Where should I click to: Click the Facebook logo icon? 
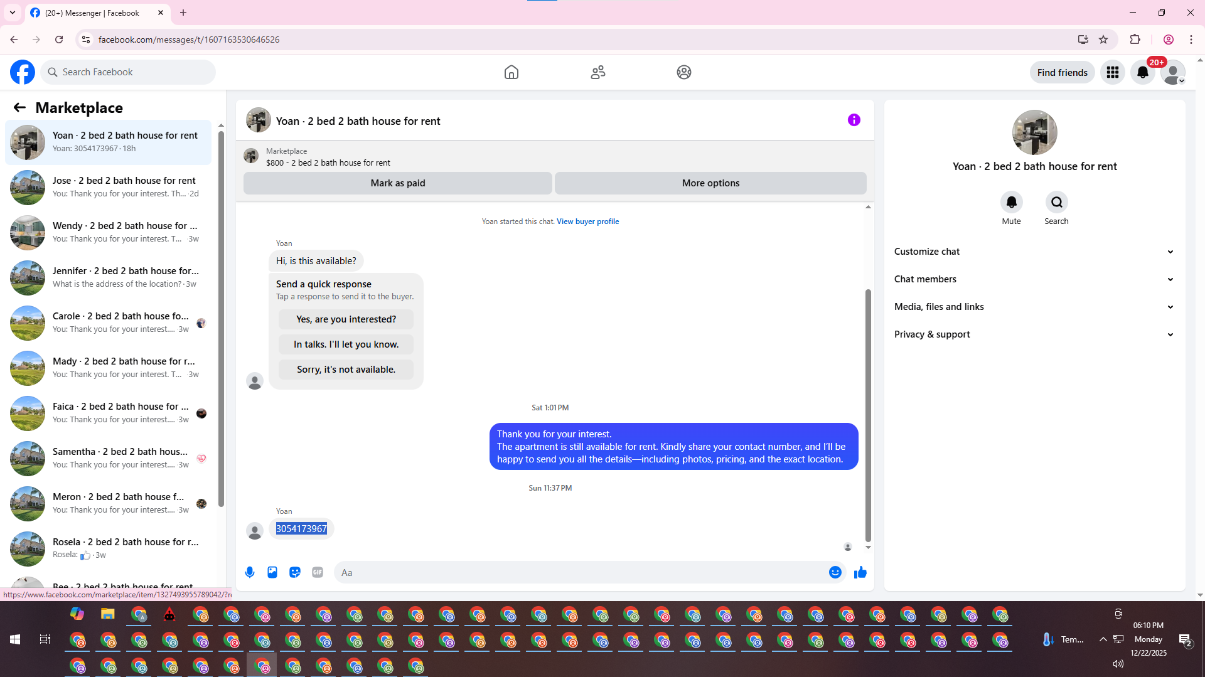pyautogui.click(x=23, y=72)
